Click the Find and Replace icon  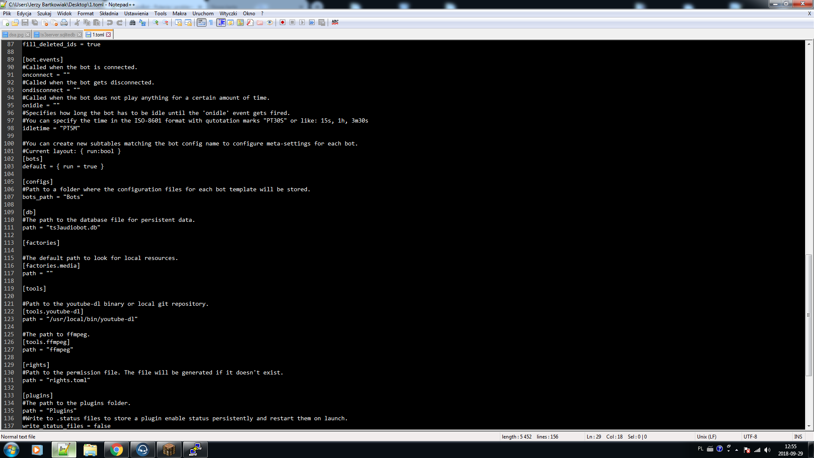[x=142, y=22]
